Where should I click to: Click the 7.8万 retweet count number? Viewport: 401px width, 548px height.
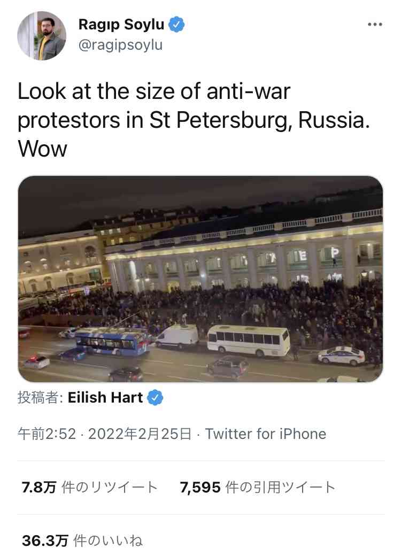pyautogui.click(x=39, y=487)
